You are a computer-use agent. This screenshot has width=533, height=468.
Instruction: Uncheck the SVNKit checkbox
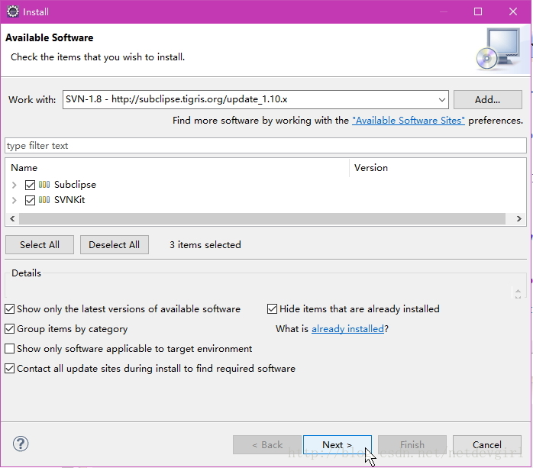30,200
